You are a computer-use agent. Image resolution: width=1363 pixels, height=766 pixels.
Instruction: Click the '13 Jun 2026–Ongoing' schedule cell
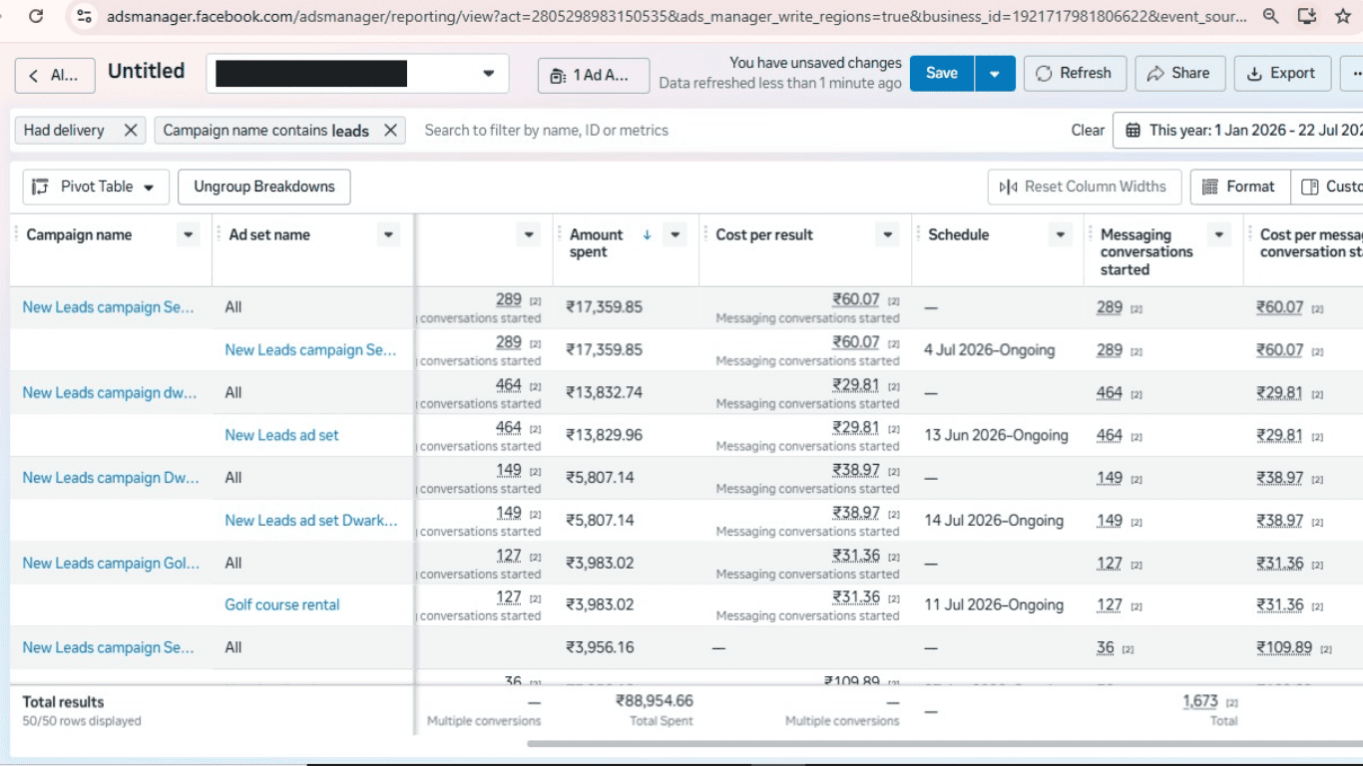tap(996, 435)
